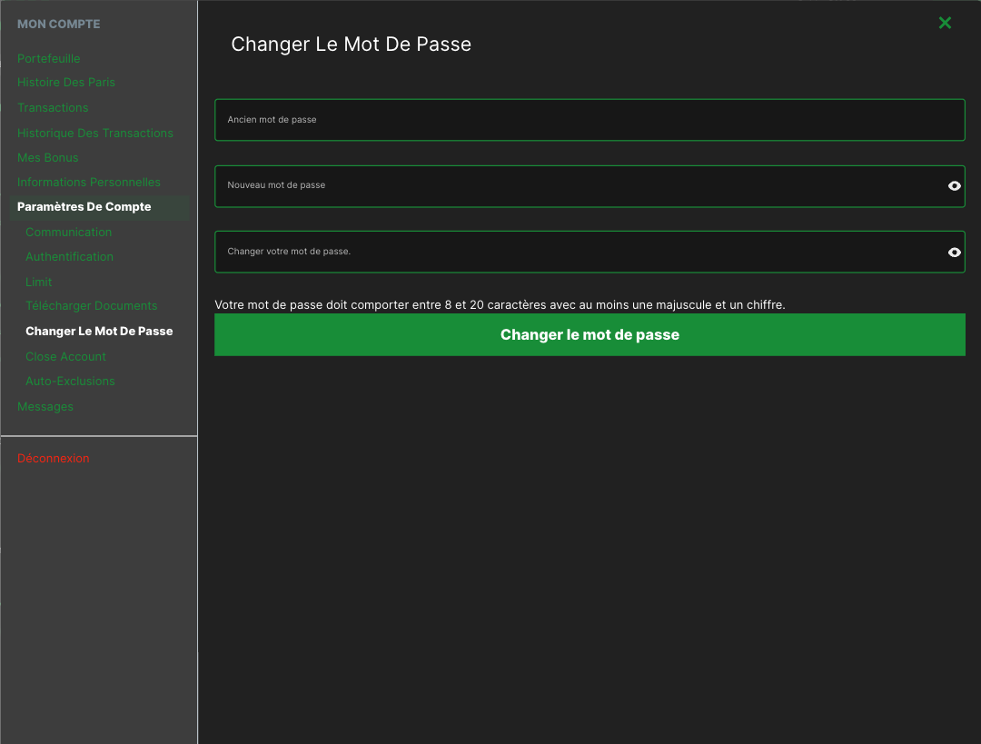Viewport: 981px width, 744px height.
Task: Go to Auto-Exclusions settings
Action: click(x=70, y=381)
